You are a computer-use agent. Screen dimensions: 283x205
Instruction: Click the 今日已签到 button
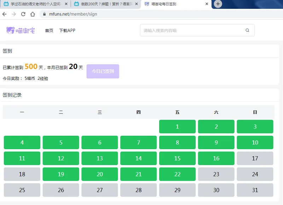103,71
